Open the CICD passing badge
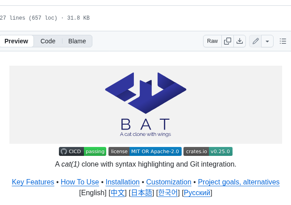This screenshot has height=205, width=291. 83,151
